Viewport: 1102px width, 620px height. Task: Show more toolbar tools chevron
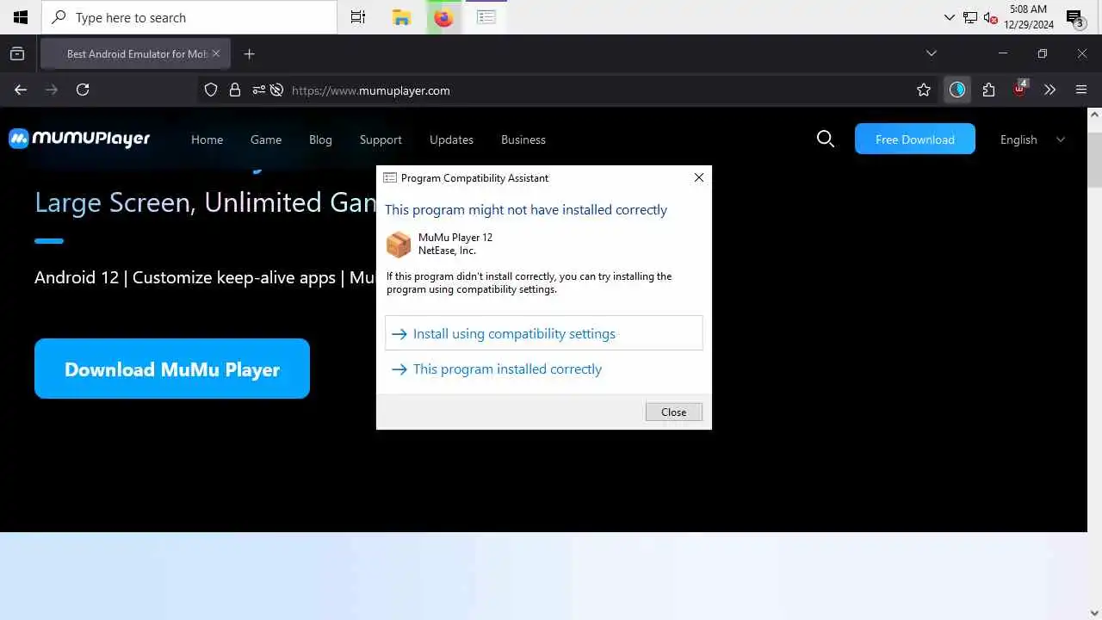point(1049,90)
